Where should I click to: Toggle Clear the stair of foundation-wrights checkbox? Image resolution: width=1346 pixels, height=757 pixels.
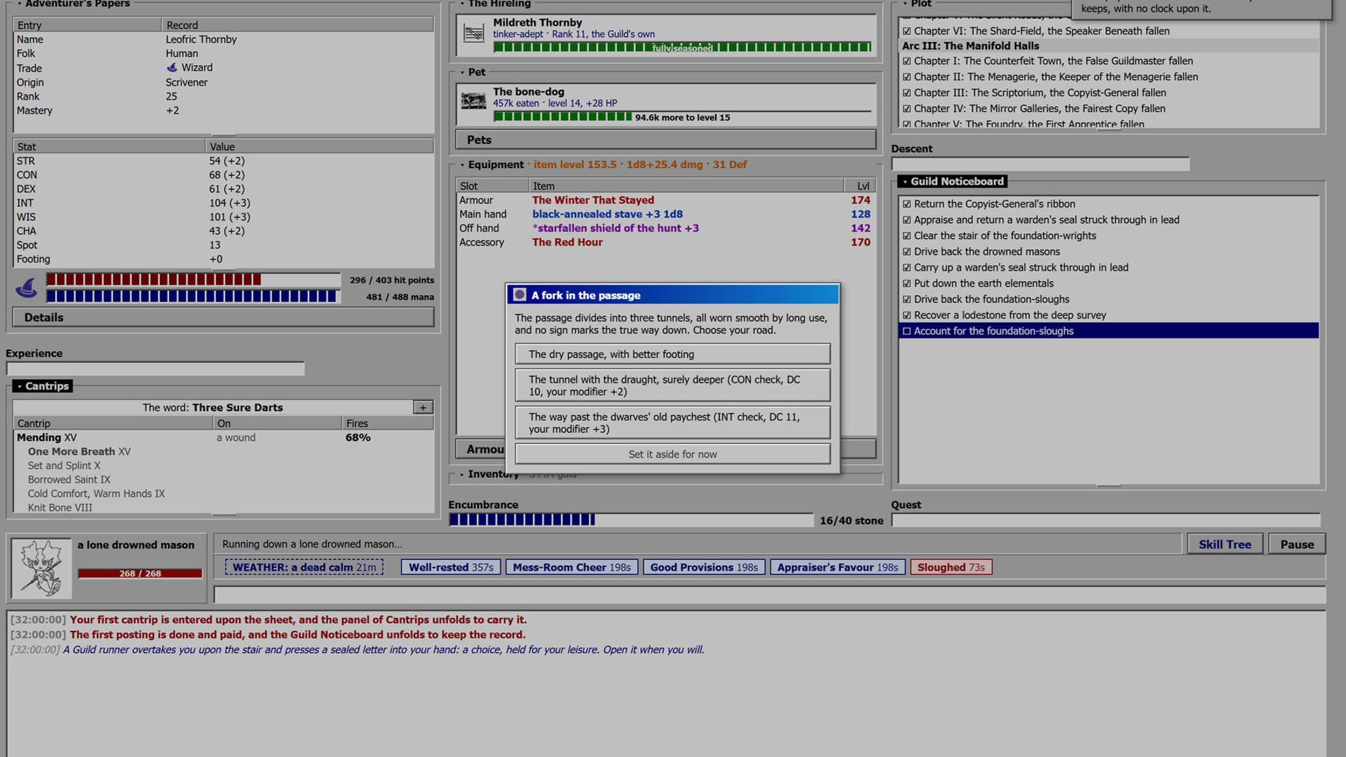coord(906,236)
